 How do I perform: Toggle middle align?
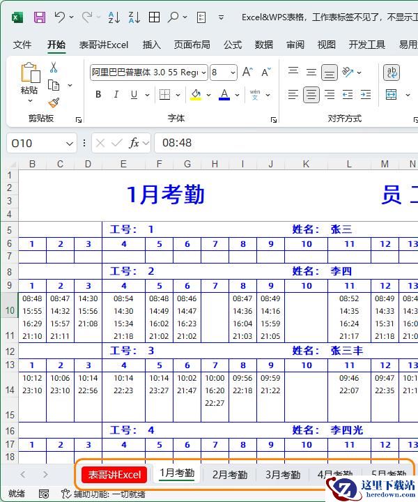click(x=311, y=73)
